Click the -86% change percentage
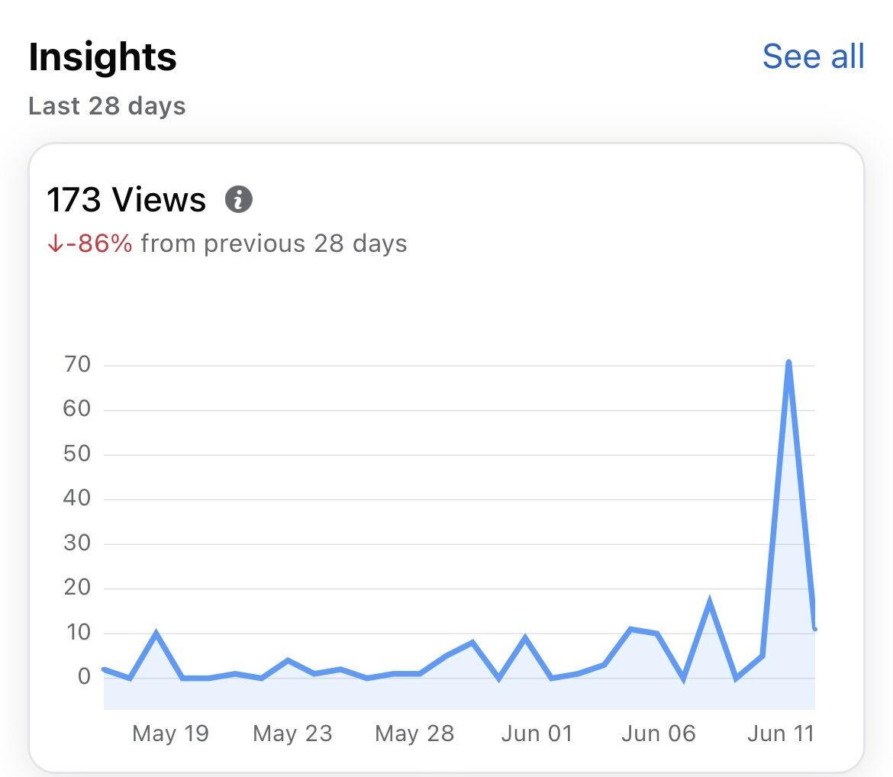The image size is (893, 777). click(x=98, y=244)
